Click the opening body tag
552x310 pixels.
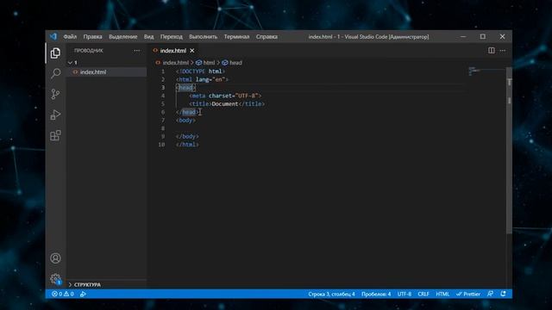[x=185, y=121]
